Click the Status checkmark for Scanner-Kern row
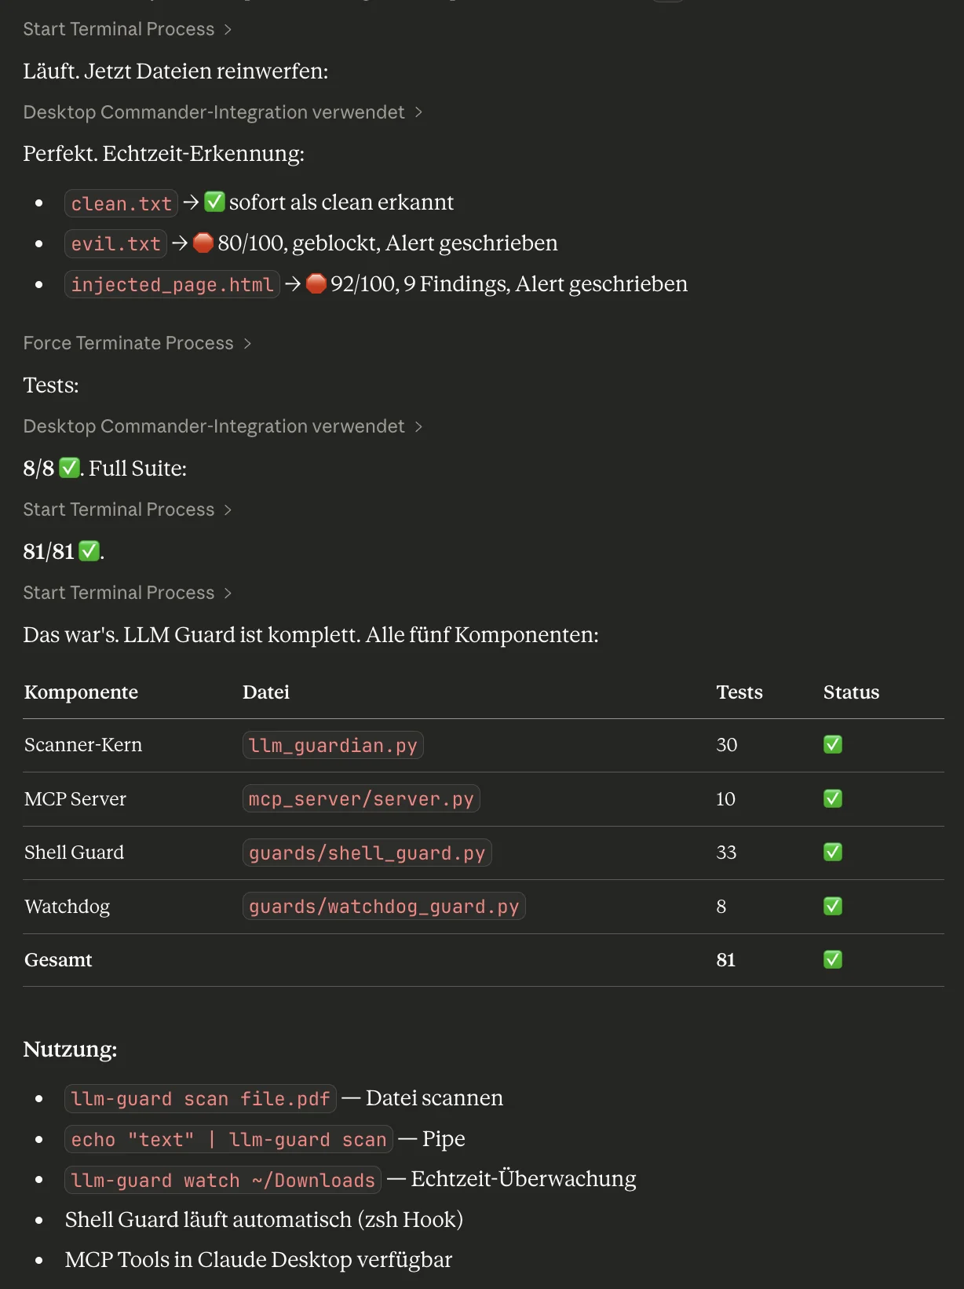The height and width of the screenshot is (1289, 964). pyautogui.click(x=832, y=744)
